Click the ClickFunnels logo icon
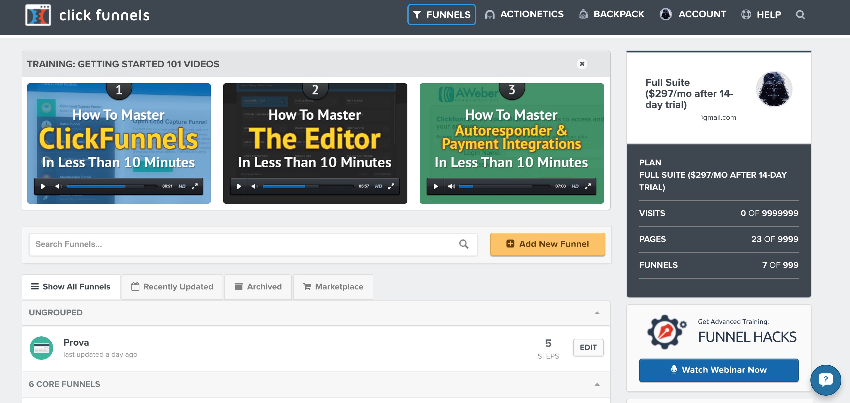 [x=38, y=15]
